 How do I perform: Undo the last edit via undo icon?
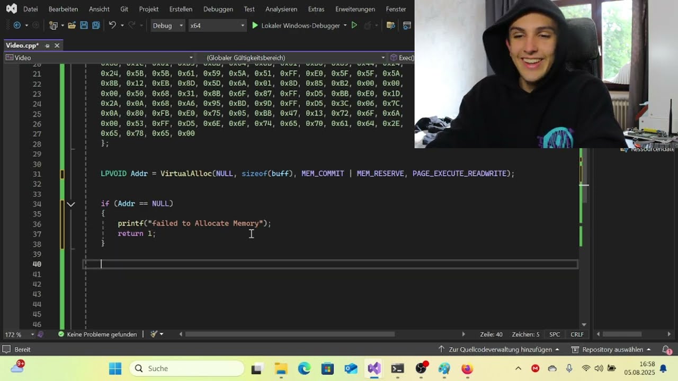(112, 25)
